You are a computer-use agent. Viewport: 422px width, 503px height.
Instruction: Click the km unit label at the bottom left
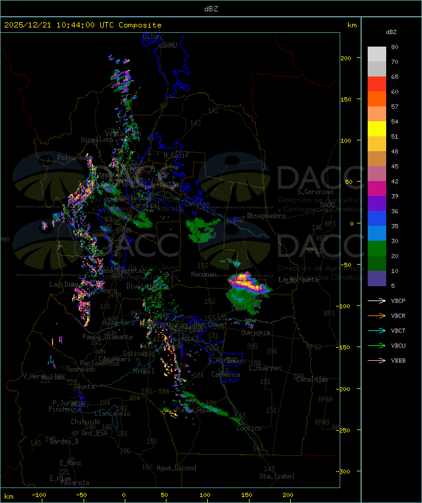coord(9,496)
